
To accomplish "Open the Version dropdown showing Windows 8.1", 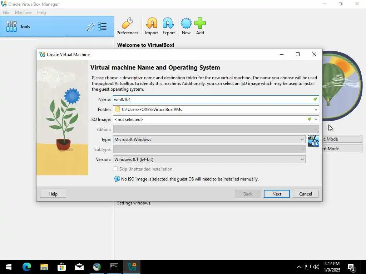I will click(x=209, y=159).
